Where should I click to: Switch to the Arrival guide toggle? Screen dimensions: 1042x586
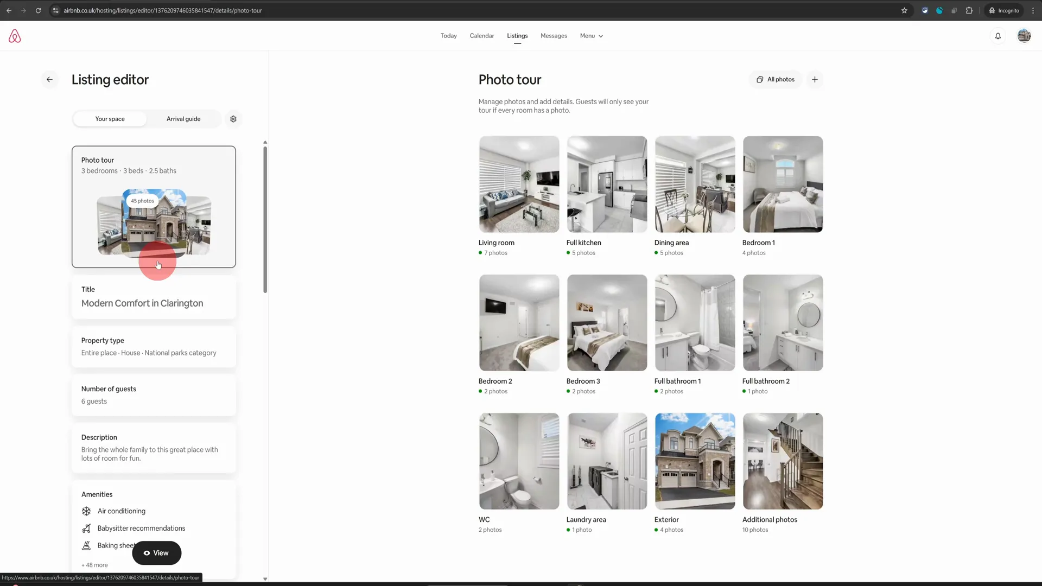(x=183, y=119)
